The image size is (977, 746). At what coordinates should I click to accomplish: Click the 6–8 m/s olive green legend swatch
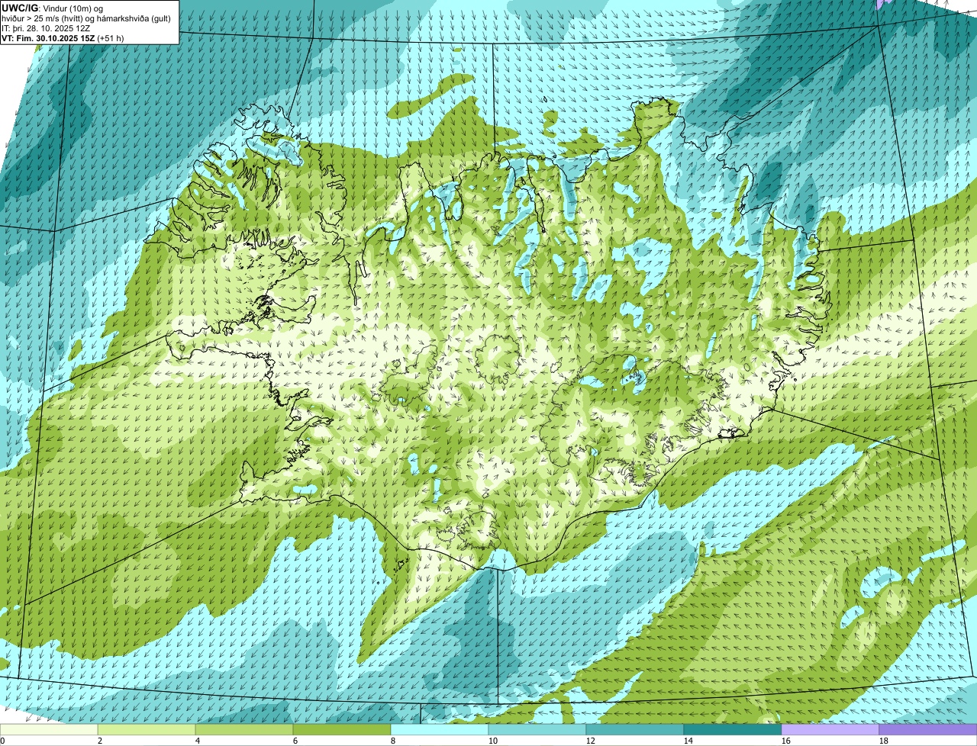coord(342,729)
